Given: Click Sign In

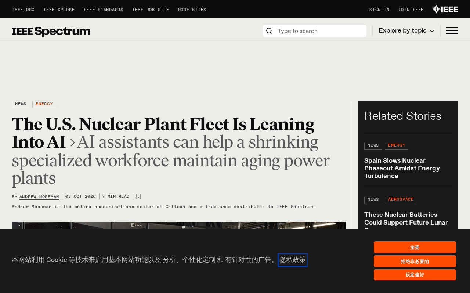Looking at the screenshot, I should (379, 10).
